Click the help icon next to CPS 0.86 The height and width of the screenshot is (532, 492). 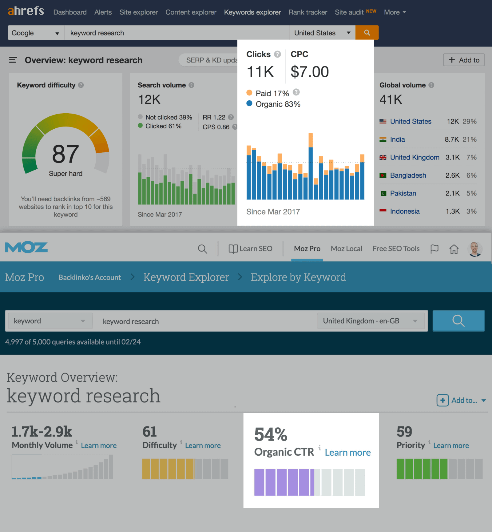[235, 127]
